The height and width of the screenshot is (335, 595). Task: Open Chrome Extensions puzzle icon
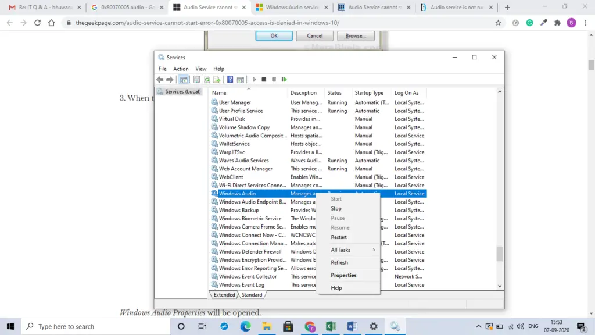pyautogui.click(x=557, y=23)
